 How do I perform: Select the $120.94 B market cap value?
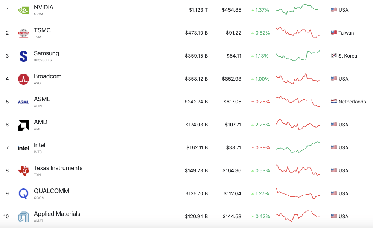point(196,216)
